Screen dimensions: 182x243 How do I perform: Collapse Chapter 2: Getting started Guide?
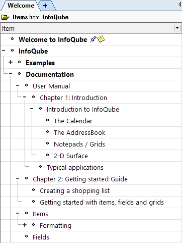click(x=18, y=178)
